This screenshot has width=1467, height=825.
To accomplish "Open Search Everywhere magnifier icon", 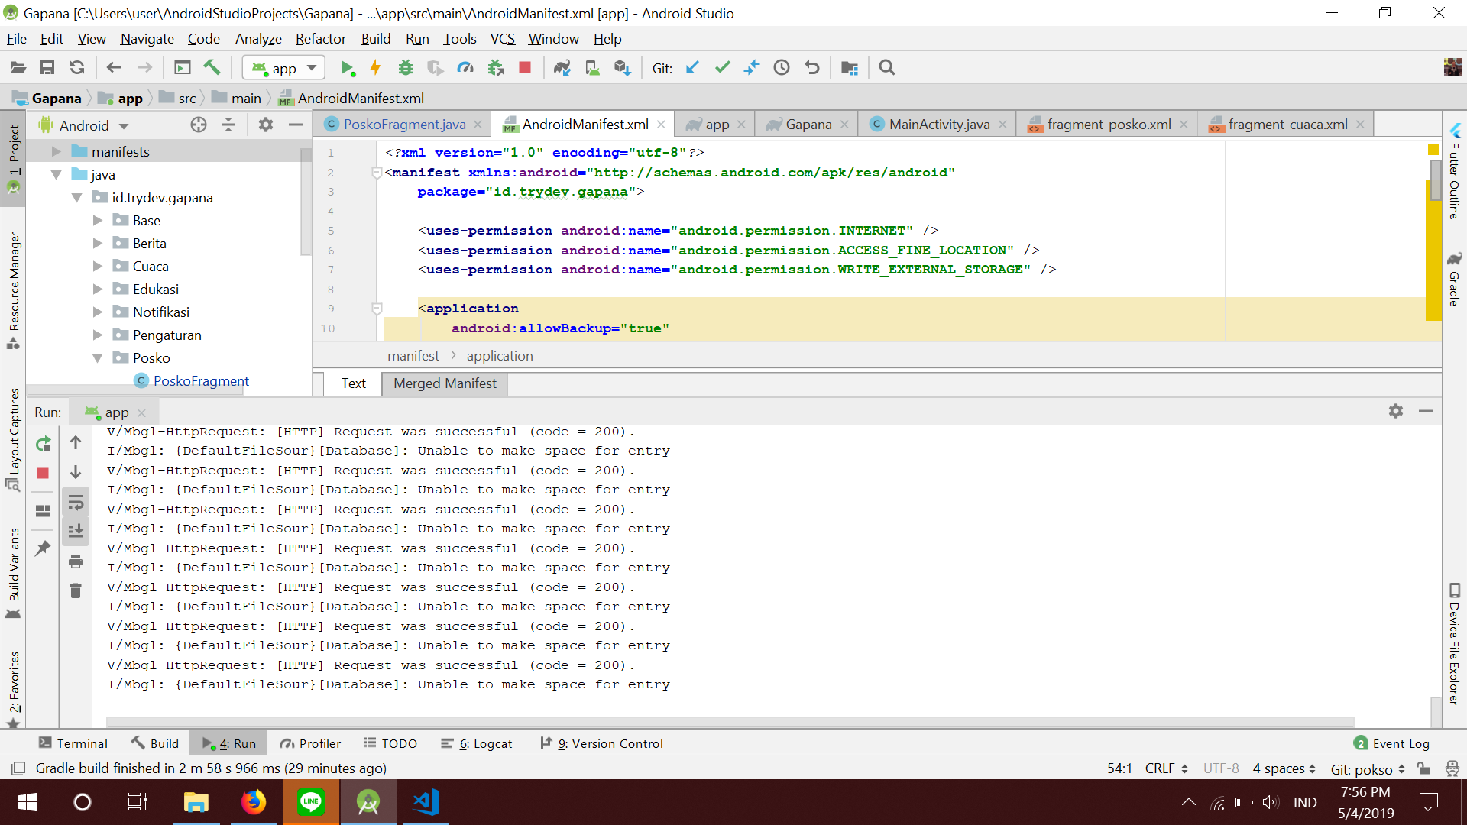I will tap(887, 67).
